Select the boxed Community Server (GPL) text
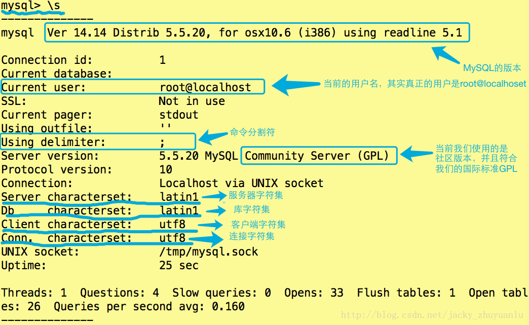Viewport: 529px width, 325px height. tap(317, 156)
